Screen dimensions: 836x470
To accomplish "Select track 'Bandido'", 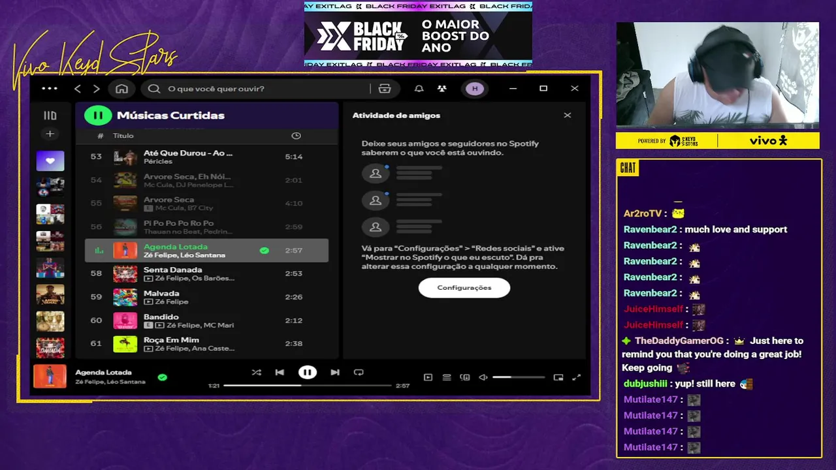I will [161, 317].
